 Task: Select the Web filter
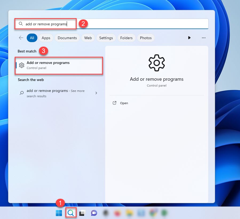click(88, 38)
